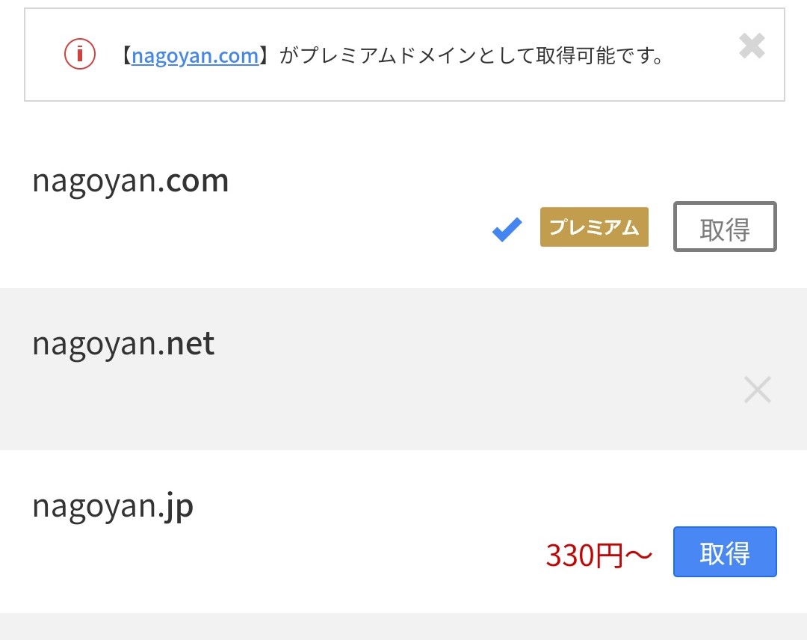Click the blue 取得 button for nagoyan.jp
Viewport: 807px width, 640px height.
point(724,552)
